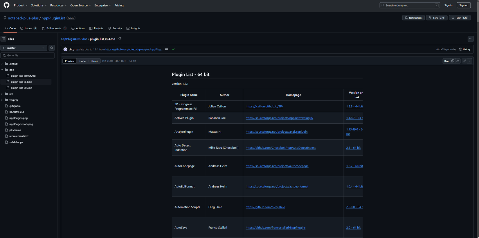Open the master branch dropdown
Image resolution: width=479 pixels, height=238 pixels.
click(24, 48)
